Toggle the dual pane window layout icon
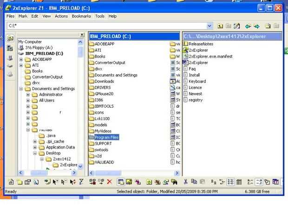Viewport: 288px width, 216px height. pos(121,182)
